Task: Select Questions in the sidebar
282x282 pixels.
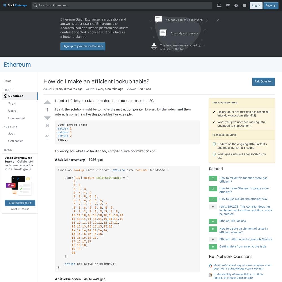Action: click(x=20, y=96)
